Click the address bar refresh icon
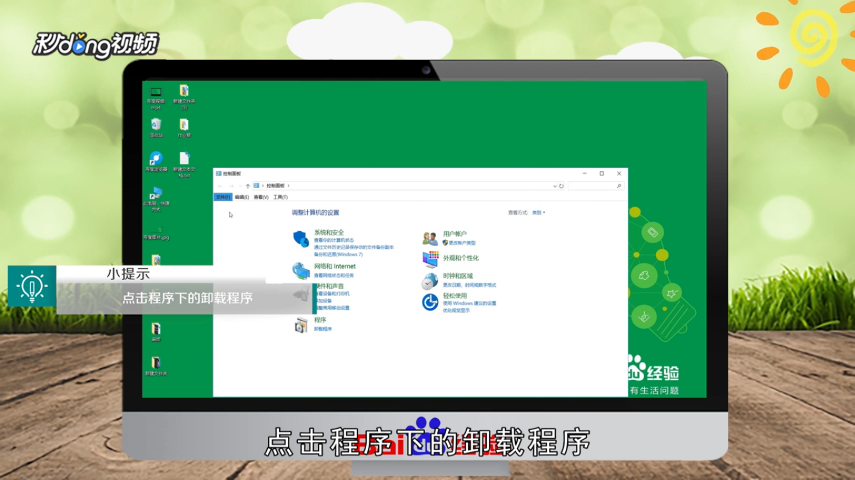This screenshot has height=480, width=855. click(x=561, y=186)
